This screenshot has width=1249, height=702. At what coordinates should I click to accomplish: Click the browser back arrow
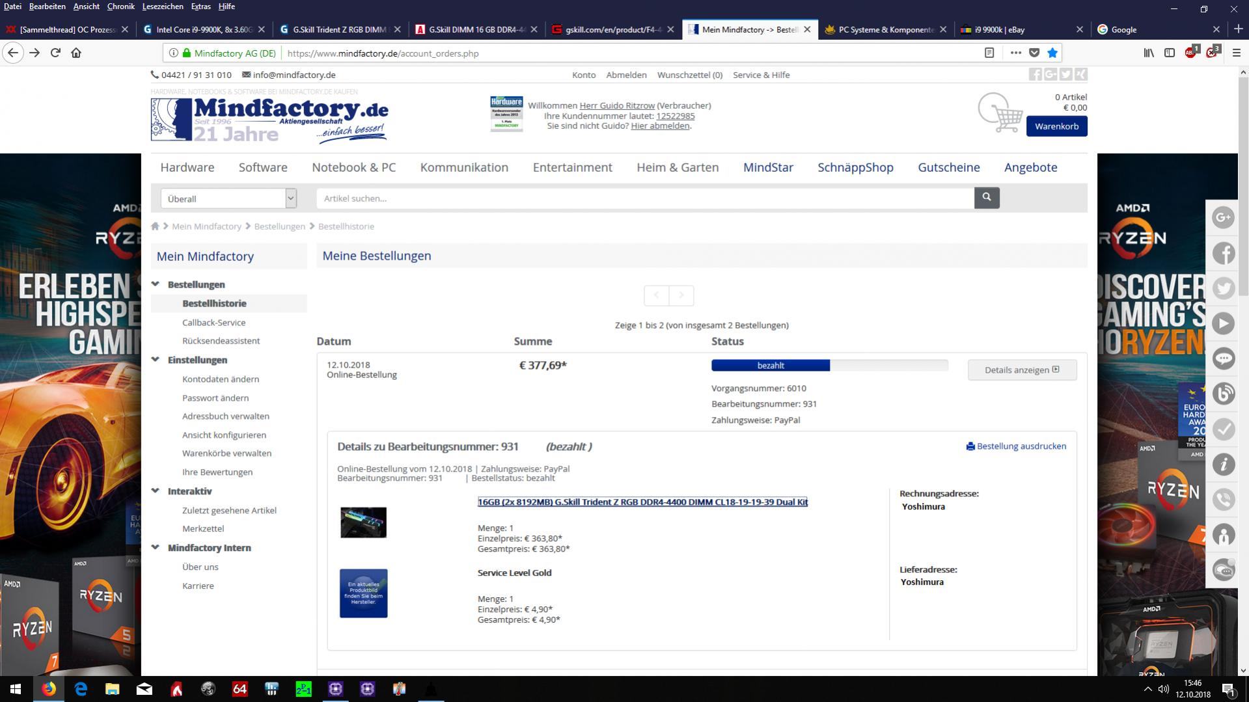pyautogui.click(x=13, y=53)
